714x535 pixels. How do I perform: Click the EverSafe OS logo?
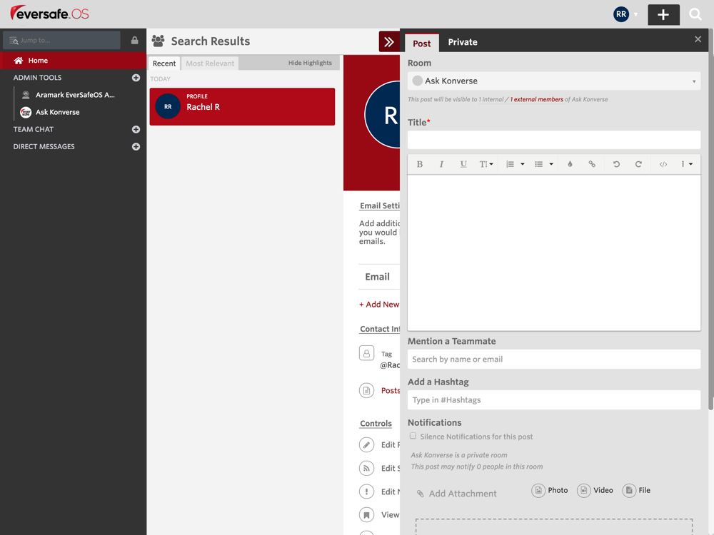50,13
